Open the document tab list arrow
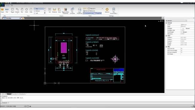Screen dimensions: 195x110 [2, 18]
